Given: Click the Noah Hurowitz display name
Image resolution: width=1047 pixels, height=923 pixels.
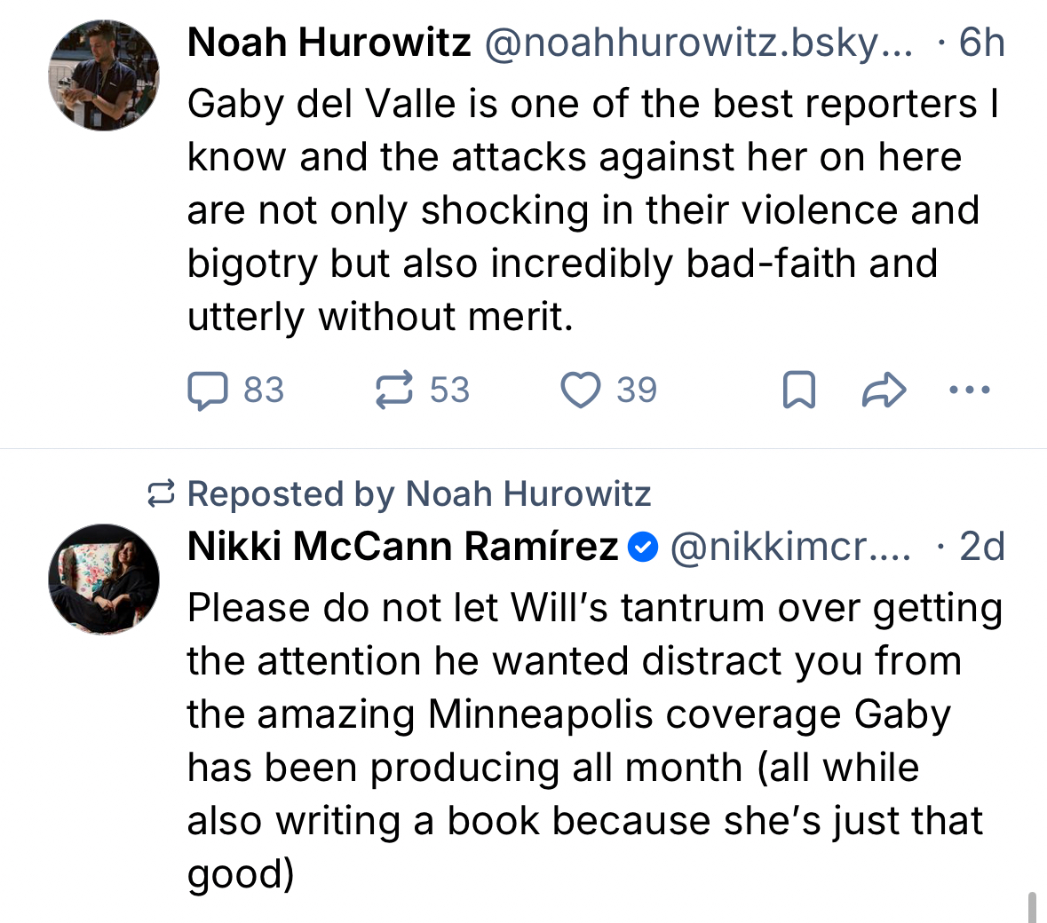Looking at the screenshot, I should click(x=329, y=43).
